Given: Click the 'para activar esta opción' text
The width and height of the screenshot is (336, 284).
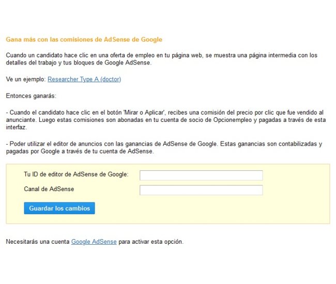Looking at the screenshot, I should pos(151,242).
